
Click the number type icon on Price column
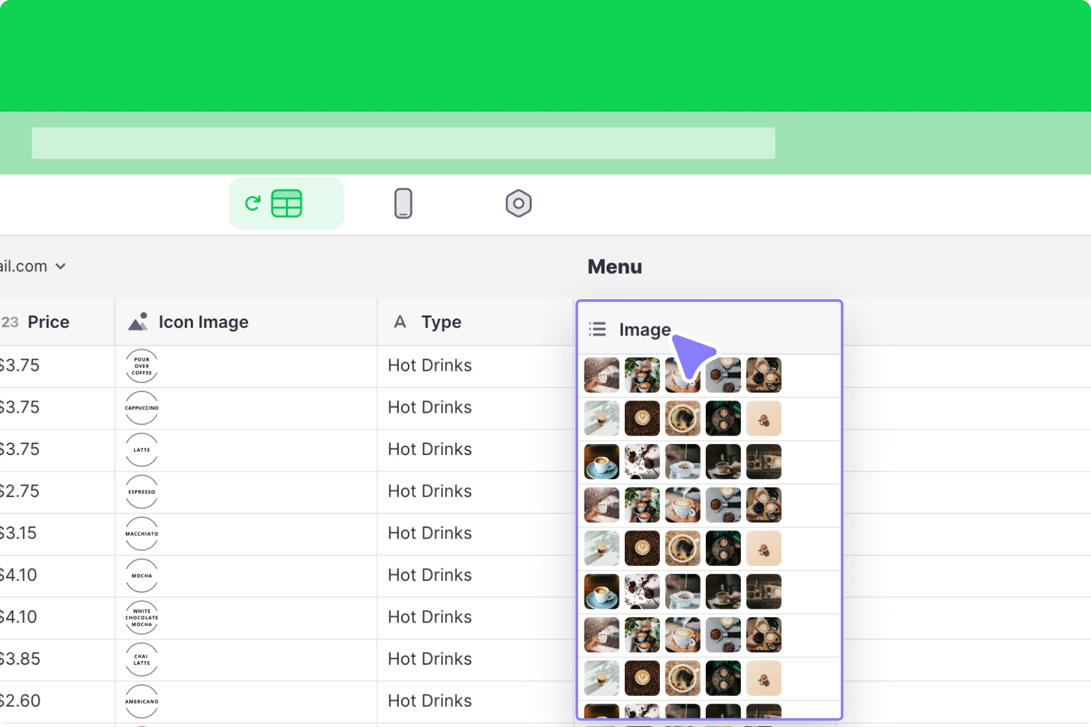pos(9,321)
